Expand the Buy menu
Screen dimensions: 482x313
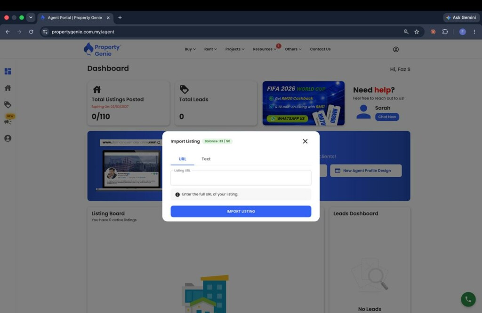pyautogui.click(x=190, y=49)
